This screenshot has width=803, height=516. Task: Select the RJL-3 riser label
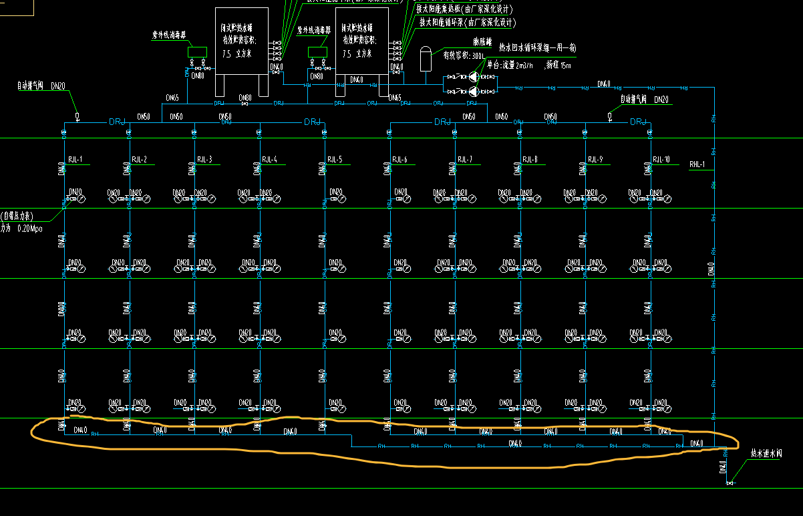(204, 160)
